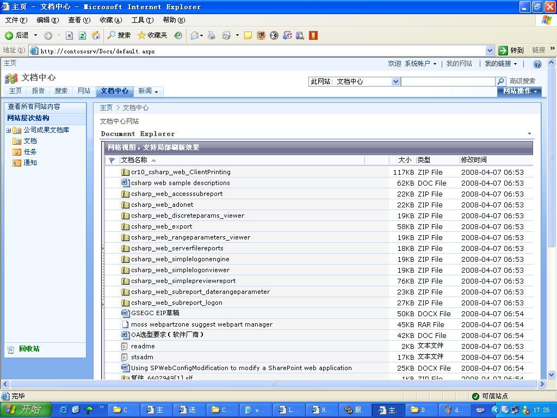Click the filter funnel icon in grid header

point(112,161)
